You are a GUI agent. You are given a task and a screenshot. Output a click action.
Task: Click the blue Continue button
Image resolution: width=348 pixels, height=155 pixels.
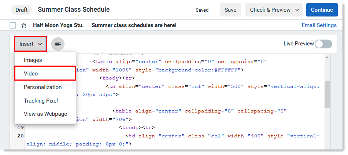pyautogui.click(x=322, y=10)
